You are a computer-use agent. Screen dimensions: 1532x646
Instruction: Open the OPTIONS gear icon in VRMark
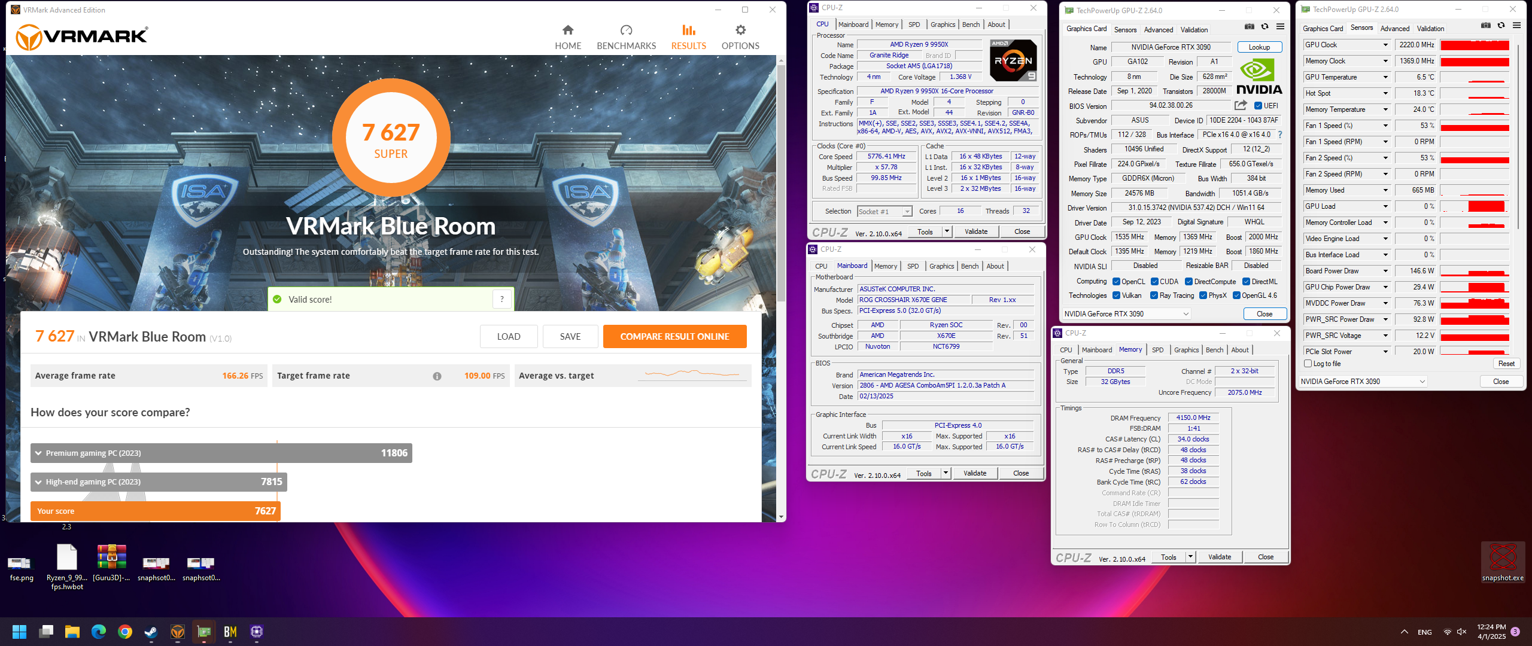pos(740,30)
